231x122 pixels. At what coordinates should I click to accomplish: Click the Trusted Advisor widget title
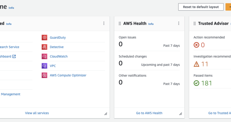[x=213, y=23]
